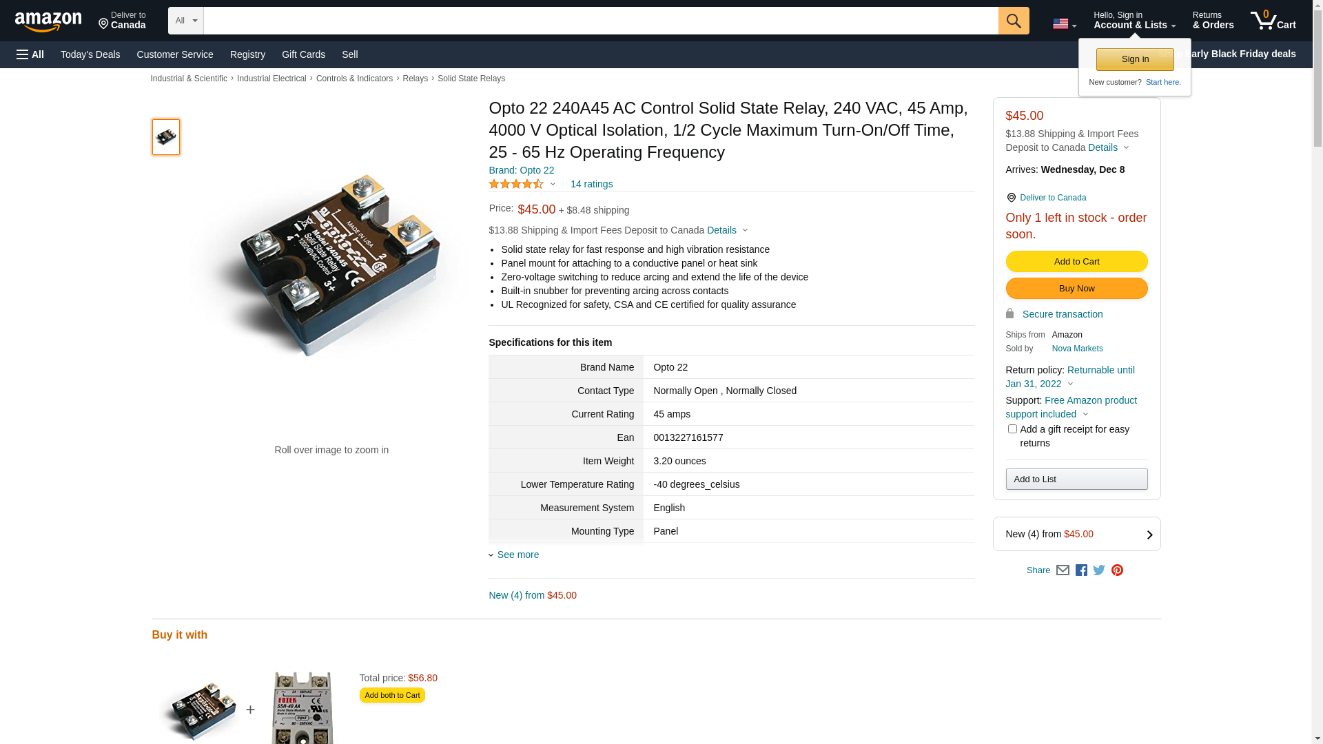Expand See more specifications

point(517,555)
